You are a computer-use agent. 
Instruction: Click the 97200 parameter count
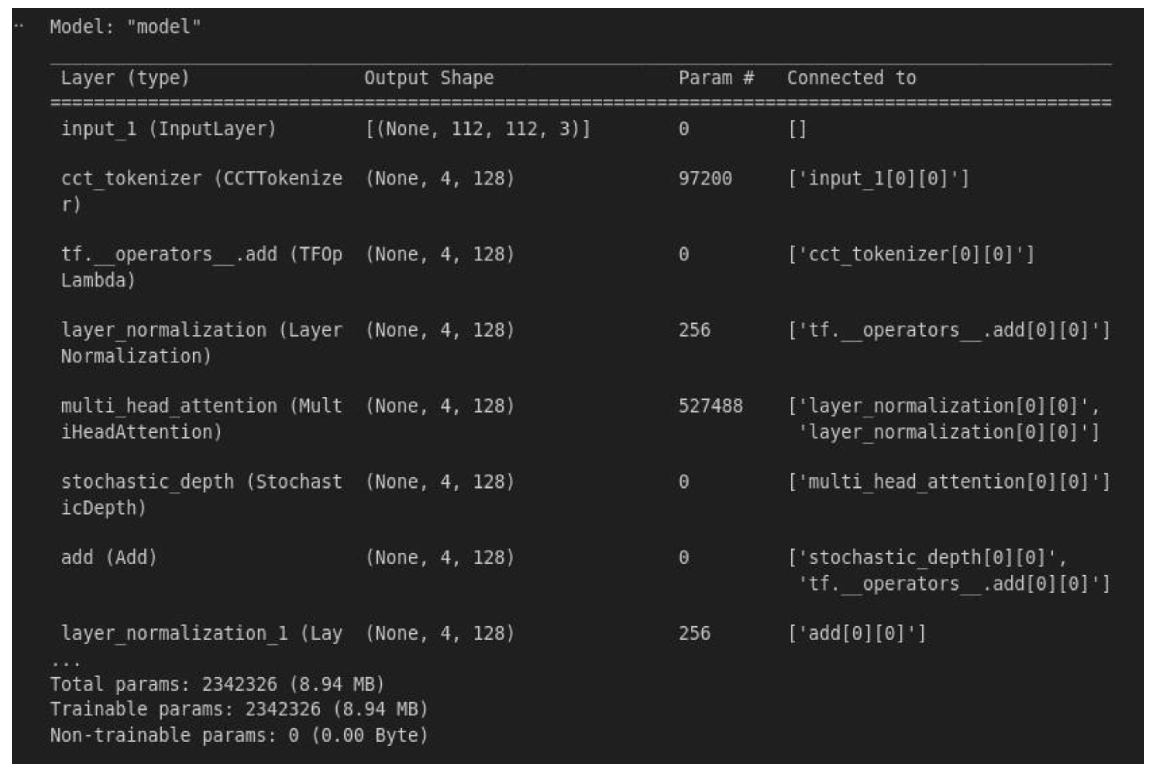tap(705, 179)
